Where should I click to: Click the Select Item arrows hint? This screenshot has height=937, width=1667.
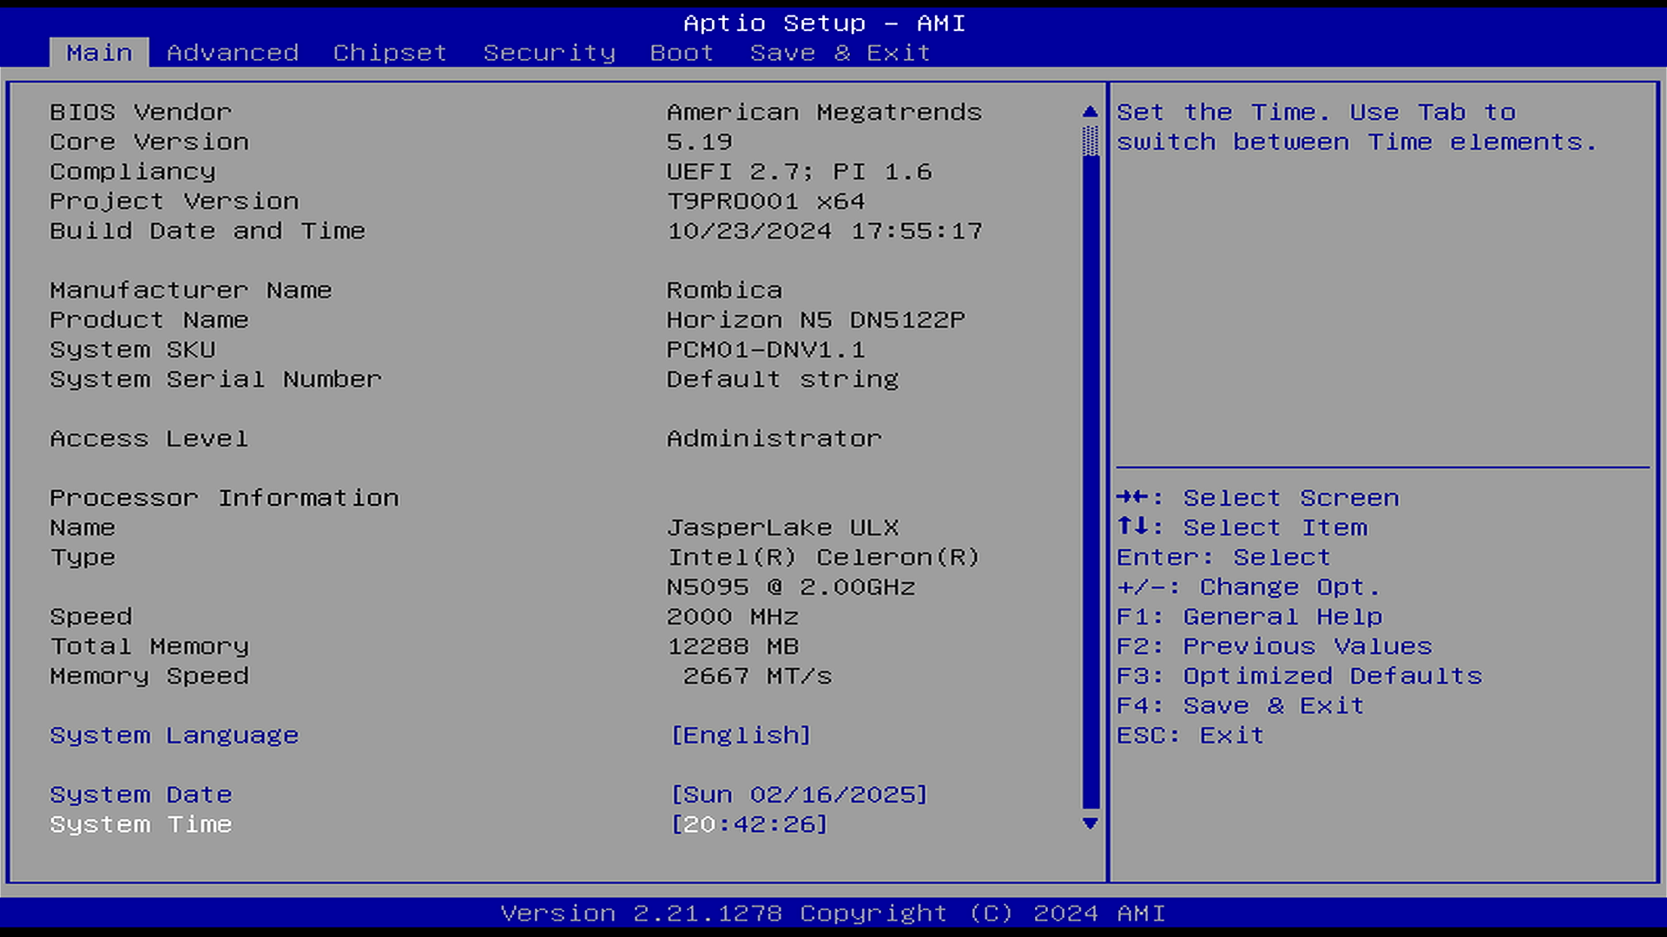click(1242, 527)
